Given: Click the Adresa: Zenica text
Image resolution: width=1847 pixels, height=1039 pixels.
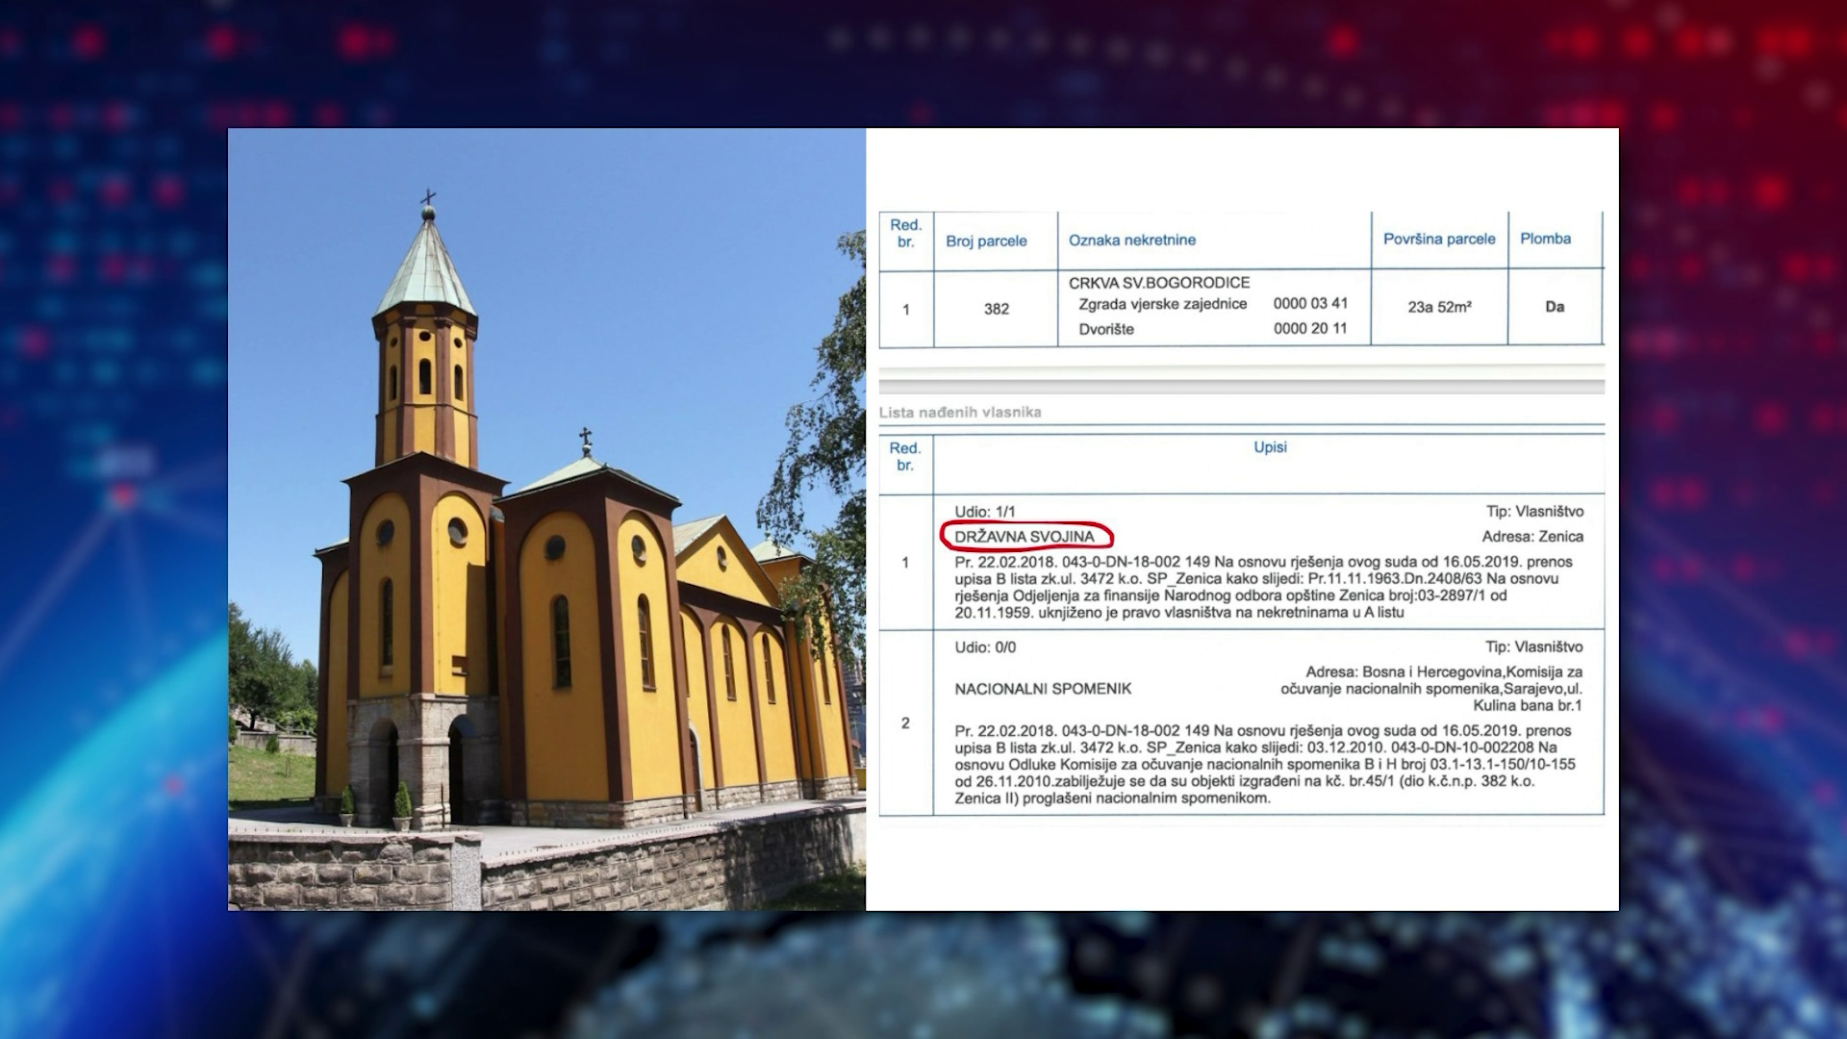Looking at the screenshot, I should click(x=1531, y=537).
